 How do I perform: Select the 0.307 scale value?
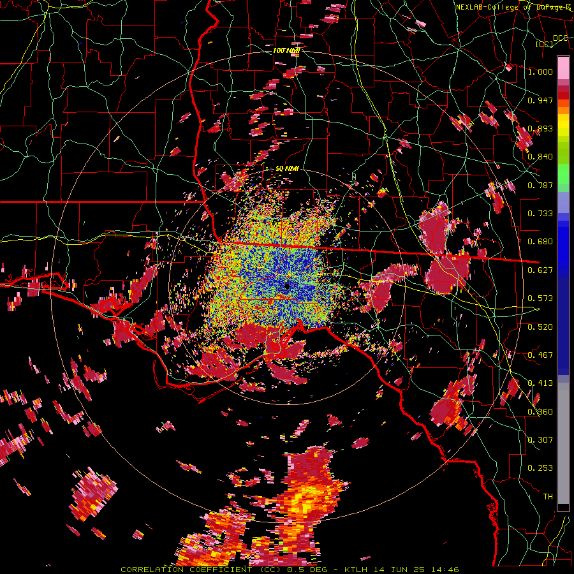click(x=540, y=440)
